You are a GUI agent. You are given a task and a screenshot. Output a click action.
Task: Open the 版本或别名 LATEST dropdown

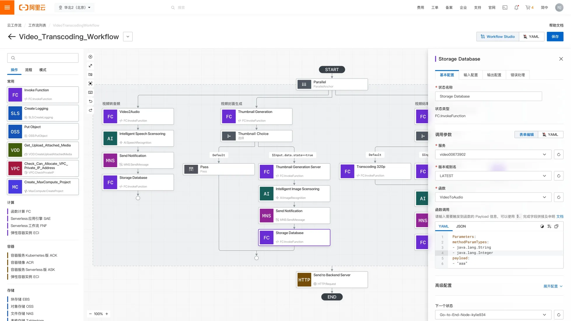(493, 176)
